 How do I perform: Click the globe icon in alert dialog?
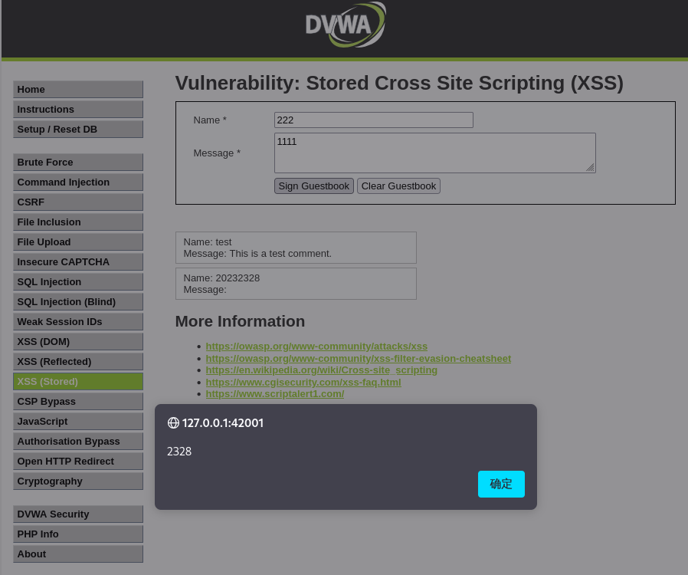(x=173, y=422)
